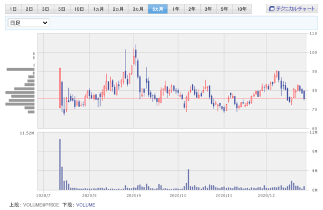Click the 70 price axis label
The image size is (323, 210).
click(314, 110)
